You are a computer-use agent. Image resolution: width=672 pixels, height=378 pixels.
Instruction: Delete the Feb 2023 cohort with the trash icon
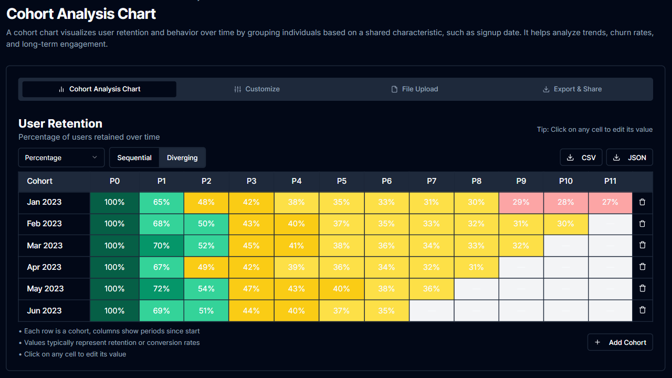pyautogui.click(x=642, y=223)
